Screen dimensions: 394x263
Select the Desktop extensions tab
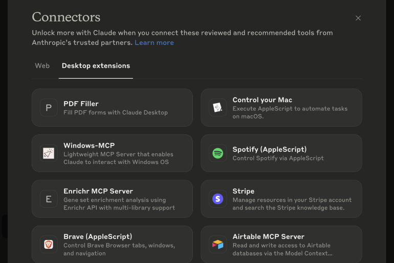point(96,66)
